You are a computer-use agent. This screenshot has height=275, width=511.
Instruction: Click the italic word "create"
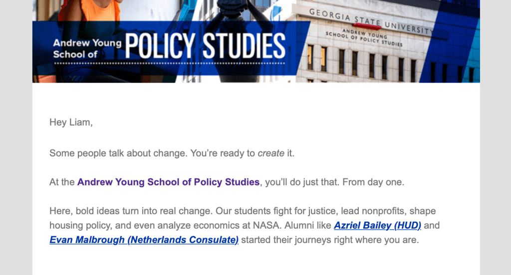(270, 153)
